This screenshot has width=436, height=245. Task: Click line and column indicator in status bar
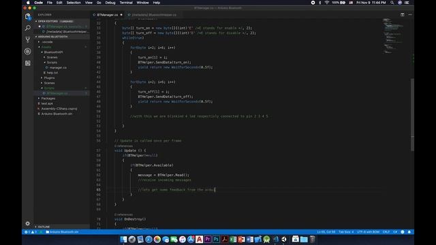[x=326, y=231]
